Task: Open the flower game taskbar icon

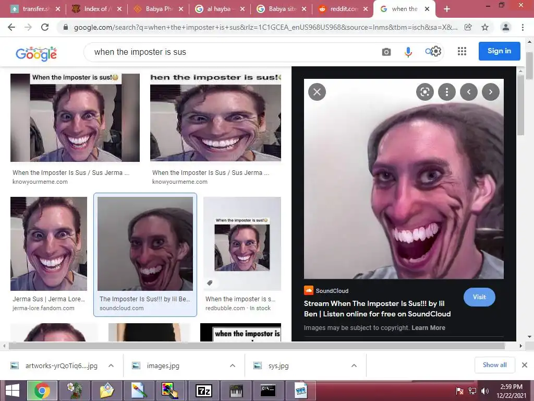Action: 75,391
